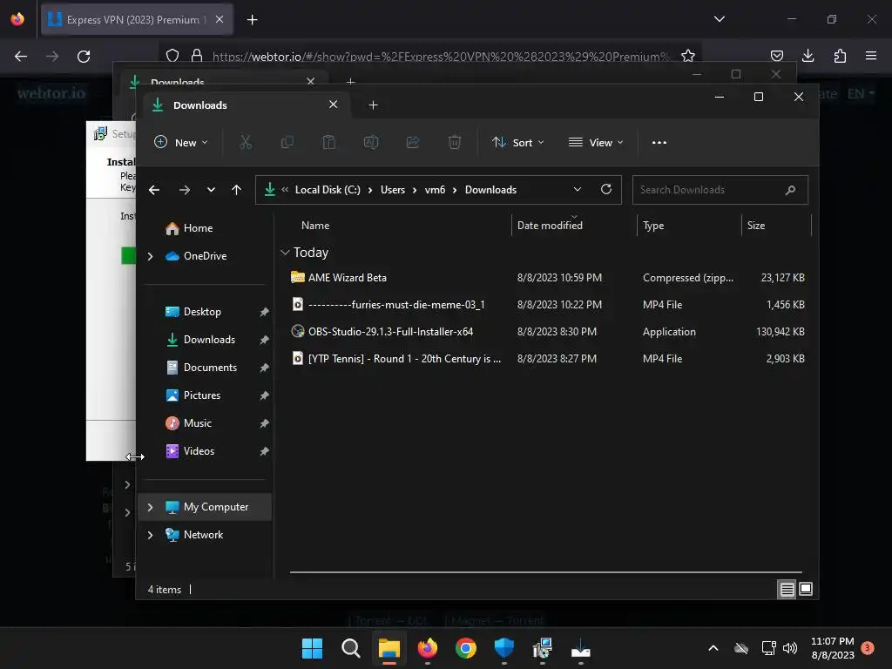
Task: Open Google Chrome from taskbar
Action: click(466, 648)
